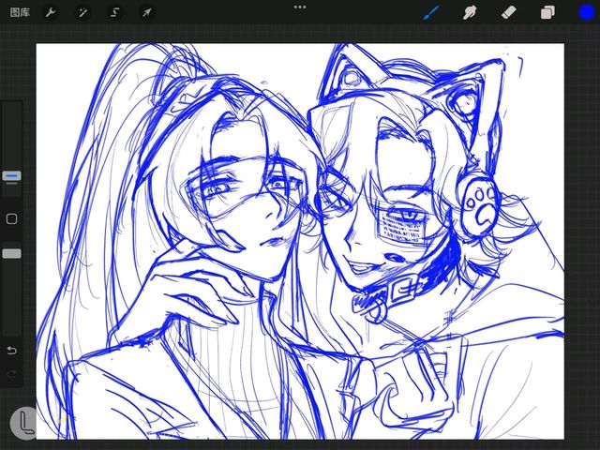Select the Eraser tool

click(509, 13)
